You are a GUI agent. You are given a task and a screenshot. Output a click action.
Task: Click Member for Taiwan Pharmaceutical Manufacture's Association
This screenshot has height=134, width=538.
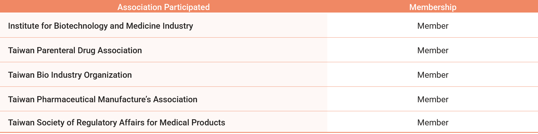(x=433, y=99)
